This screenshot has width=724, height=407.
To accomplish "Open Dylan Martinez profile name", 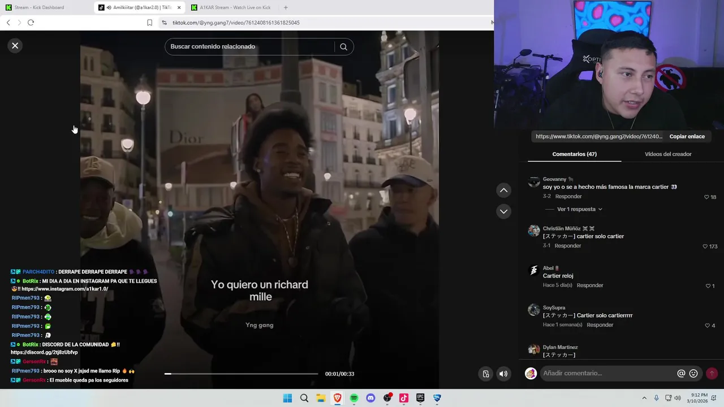I will [x=560, y=347].
